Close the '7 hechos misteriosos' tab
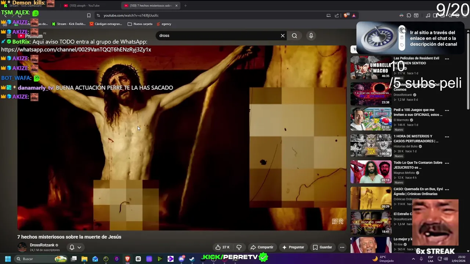The width and height of the screenshot is (470, 264). pos(176,5)
